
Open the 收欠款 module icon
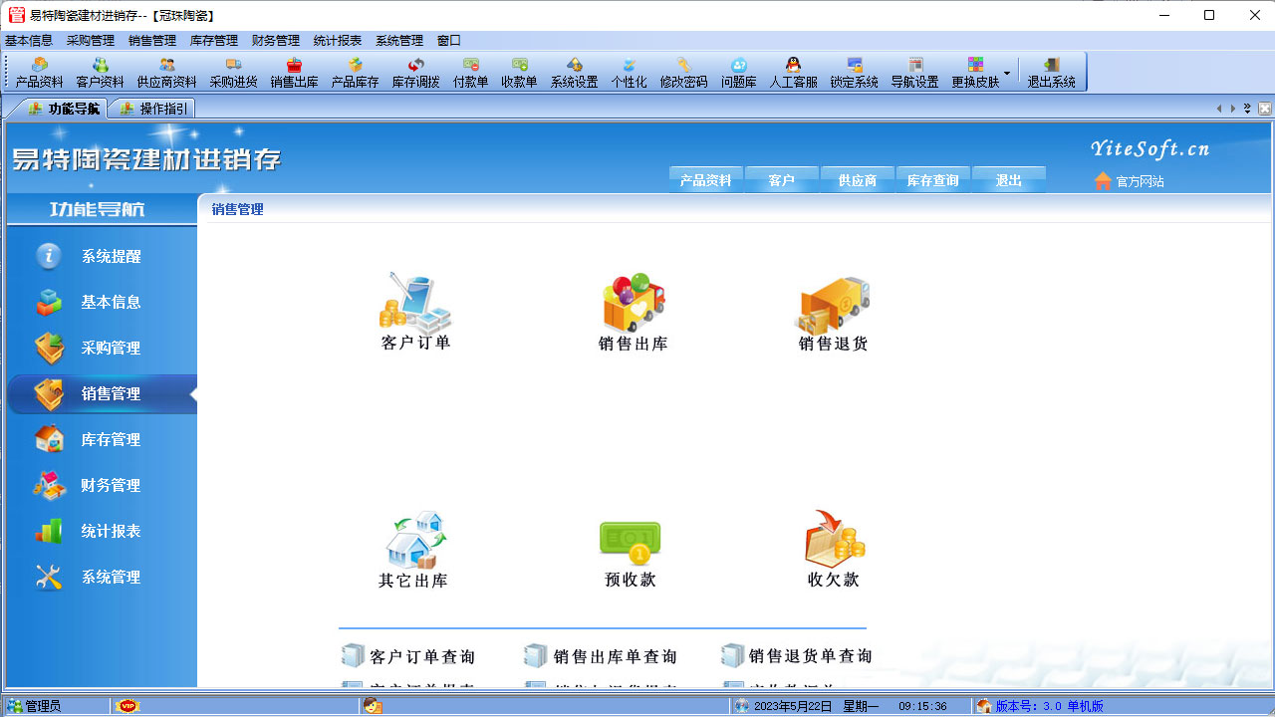click(832, 543)
